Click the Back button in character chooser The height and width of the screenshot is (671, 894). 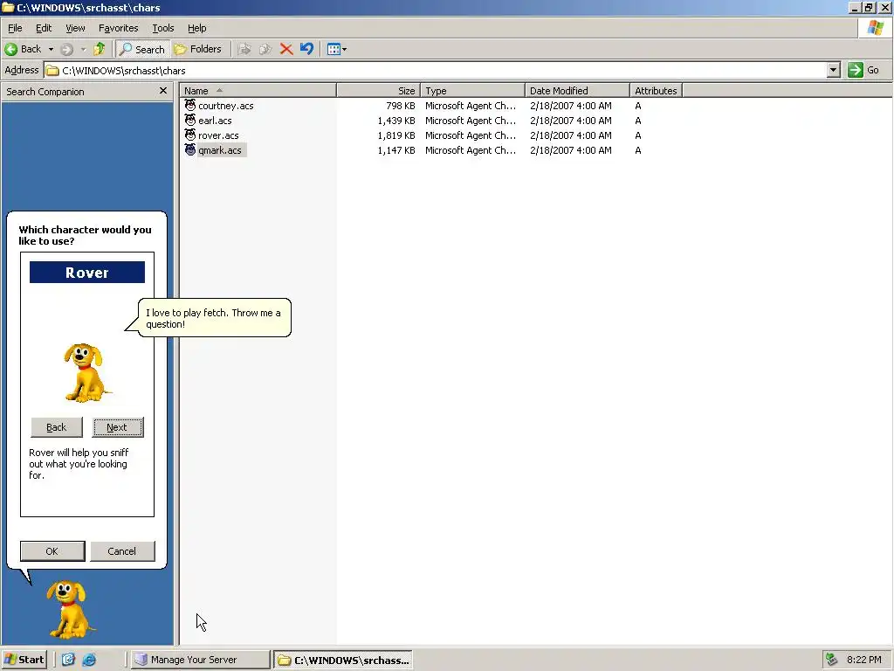point(57,427)
